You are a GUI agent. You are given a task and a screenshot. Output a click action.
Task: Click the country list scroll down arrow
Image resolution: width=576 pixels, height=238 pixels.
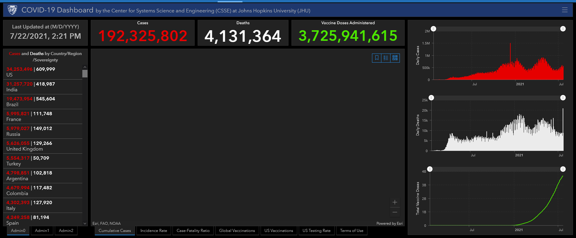[x=85, y=223]
